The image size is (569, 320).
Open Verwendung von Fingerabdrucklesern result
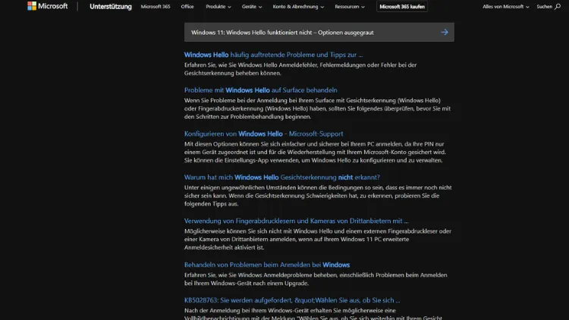coord(296,221)
